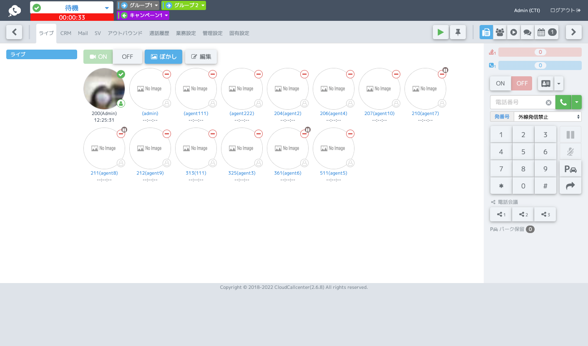
Task: Click the 電話番号 input field
Action: (523, 102)
